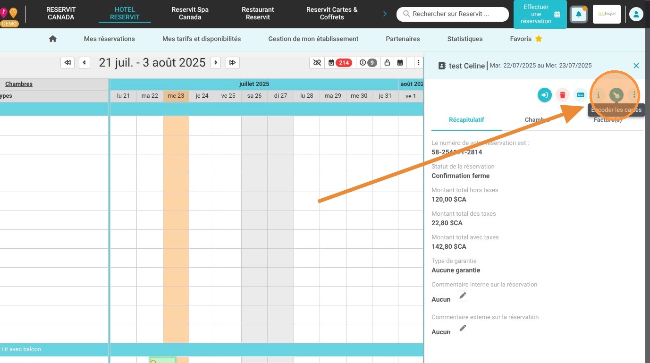The width and height of the screenshot is (650, 363).
Task: Click the Effectuer une réservation button
Action: coord(540,14)
